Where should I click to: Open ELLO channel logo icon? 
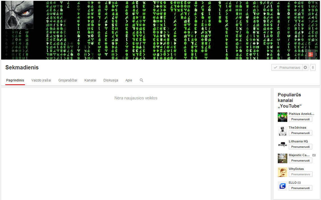coord(283,186)
